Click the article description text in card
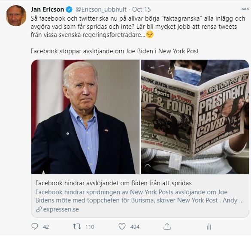The height and width of the screenshot is (236, 251). pyautogui.click(x=139, y=196)
